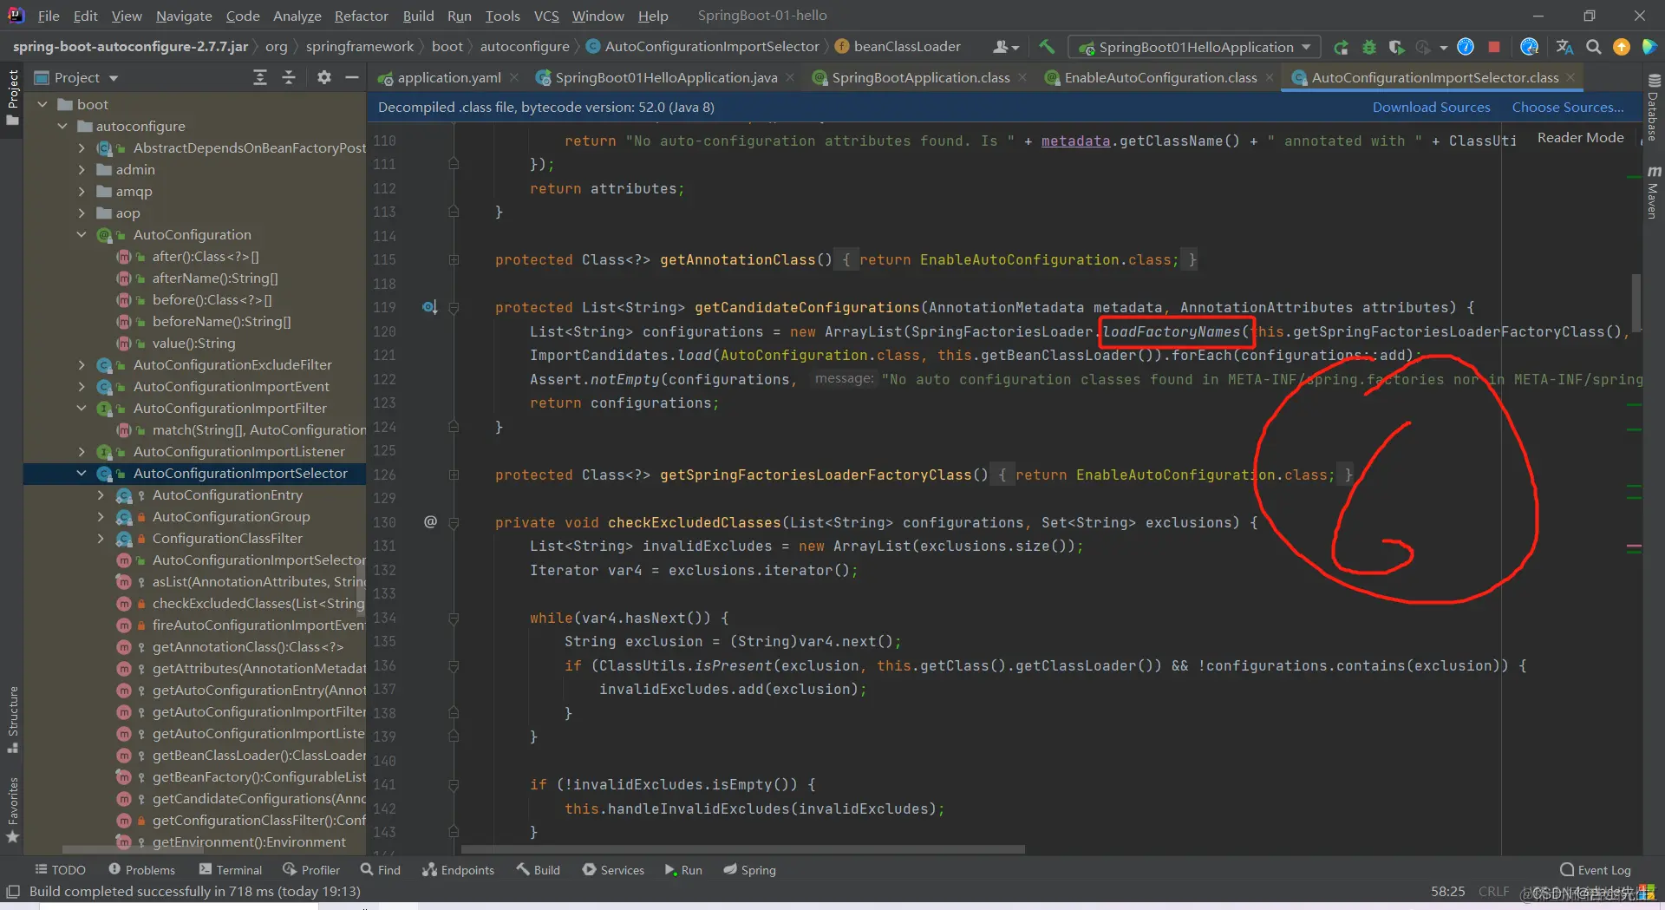Expand the amqp folder
The height and width of the screenshot is (910, 1665).
[x=82, y=191]
